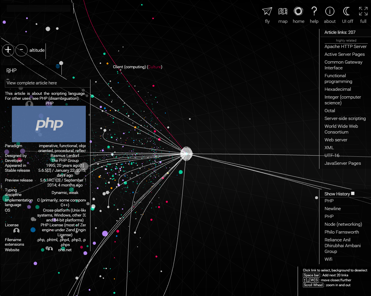Open Reliance Anil Dhirubhai Ambani Group entry
Image resolution: width=371 pixels, height=296 pixels.
pyautogui.click(x=343, y=246)
